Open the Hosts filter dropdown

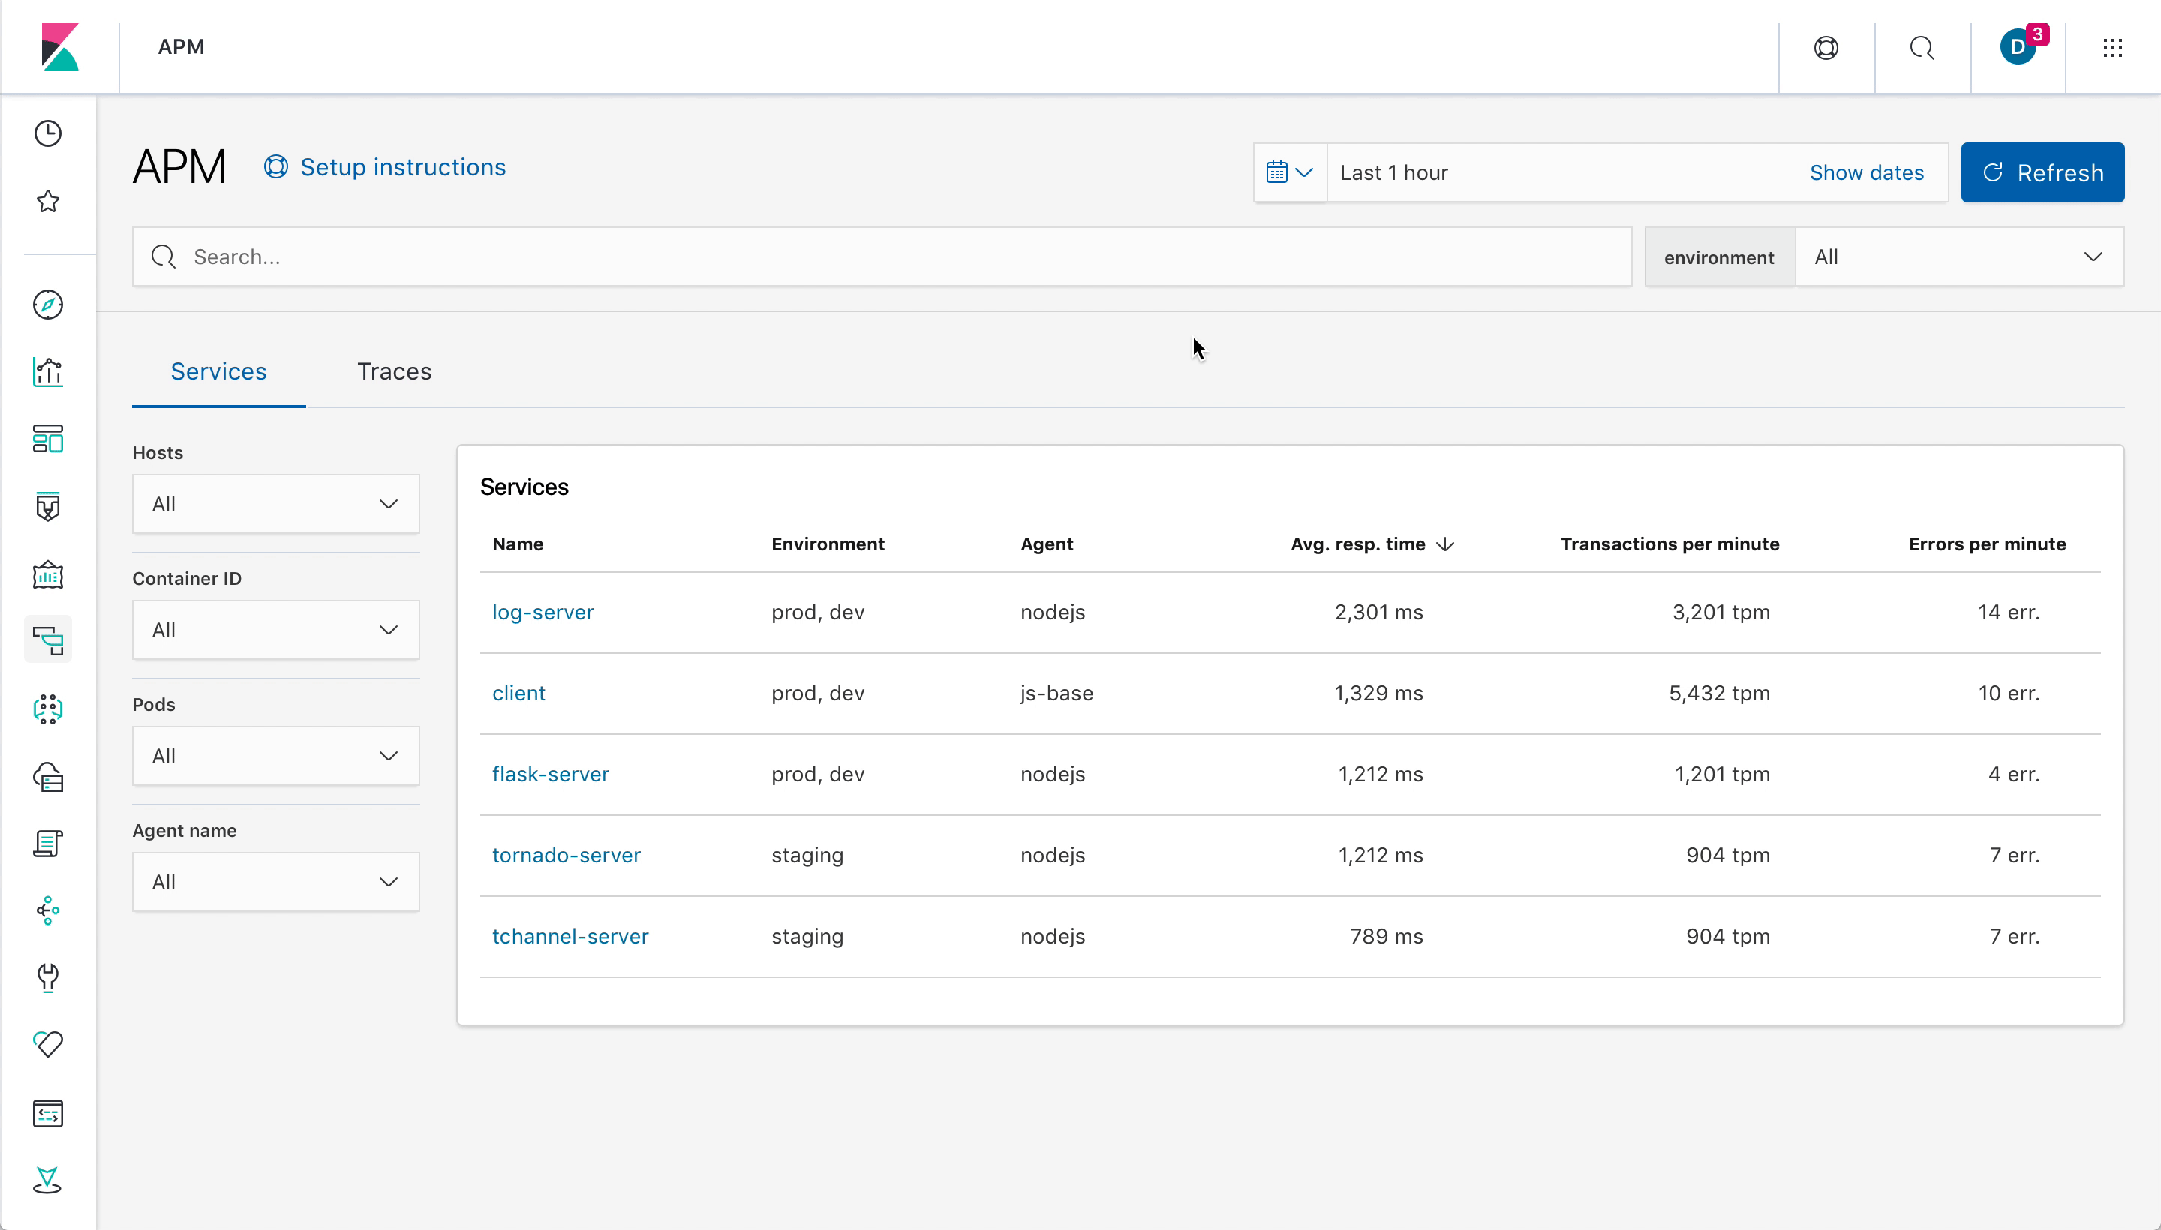(275, 503)
